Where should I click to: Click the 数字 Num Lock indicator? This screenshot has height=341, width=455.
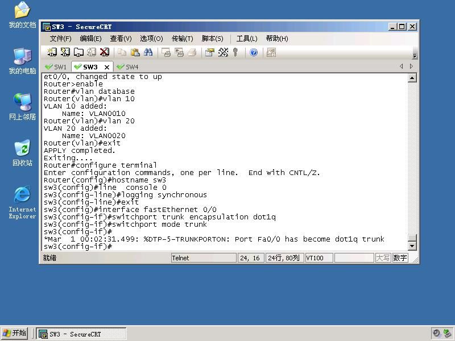coord(400,258)
